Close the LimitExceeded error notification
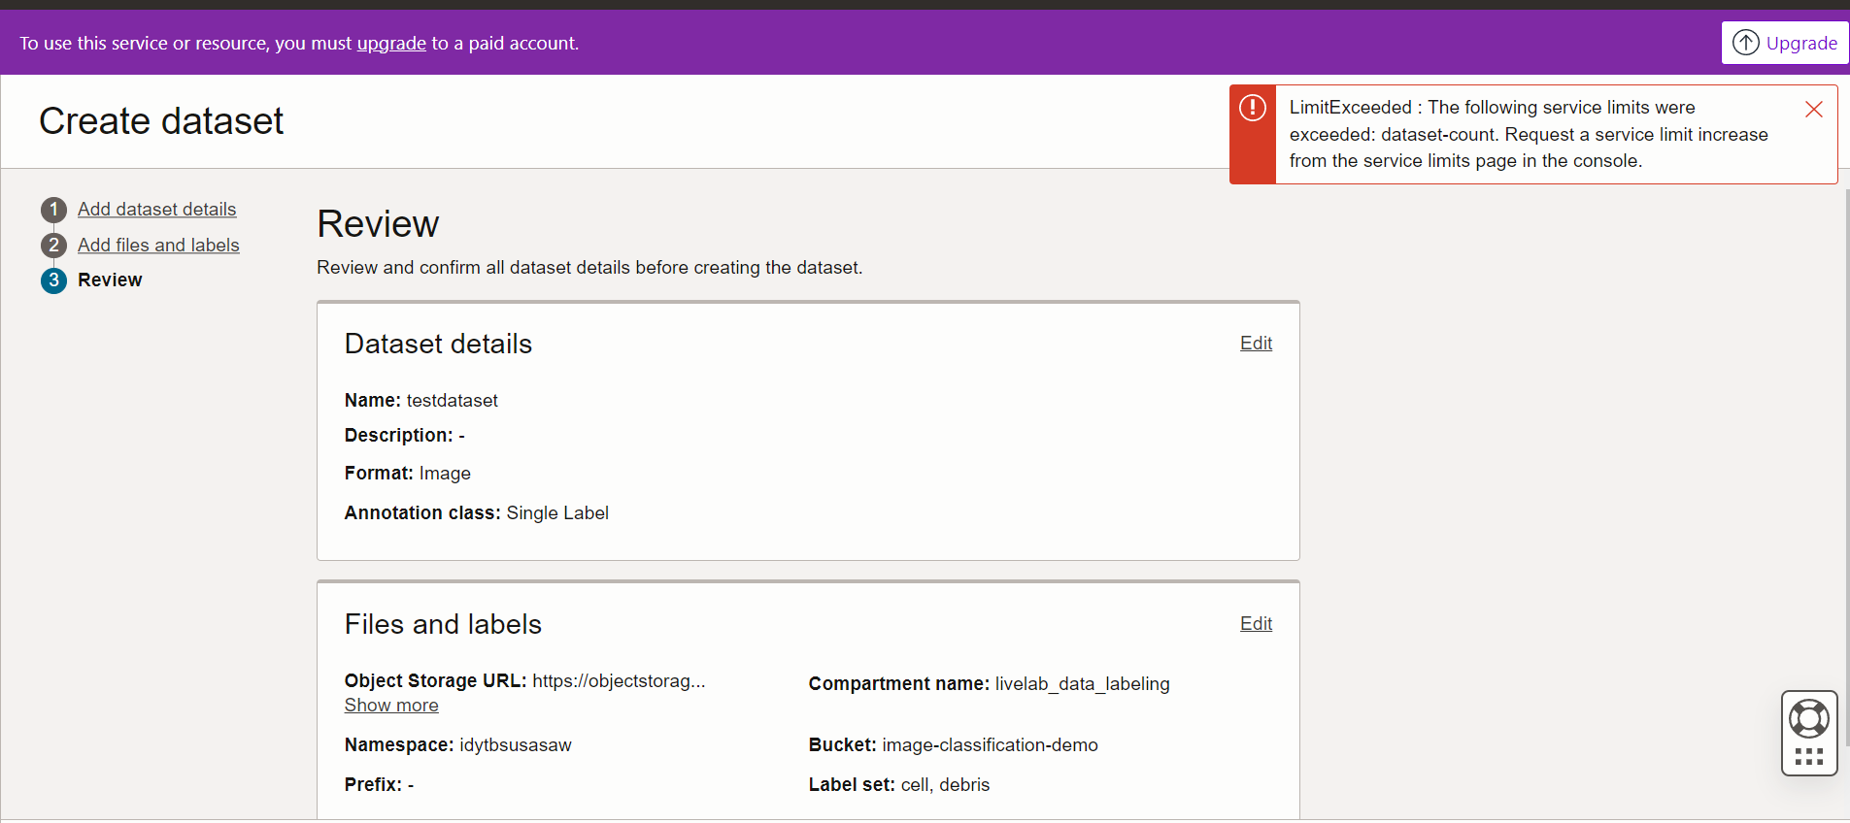The height and width of the screenshot is (823, 1850). pos(1813,110)
